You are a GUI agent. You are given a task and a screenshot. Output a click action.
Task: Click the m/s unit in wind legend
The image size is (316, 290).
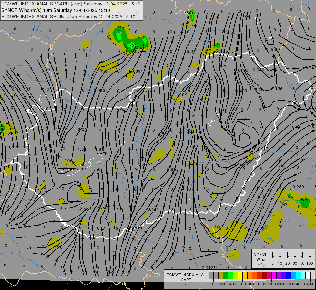(x=260, y=265)
